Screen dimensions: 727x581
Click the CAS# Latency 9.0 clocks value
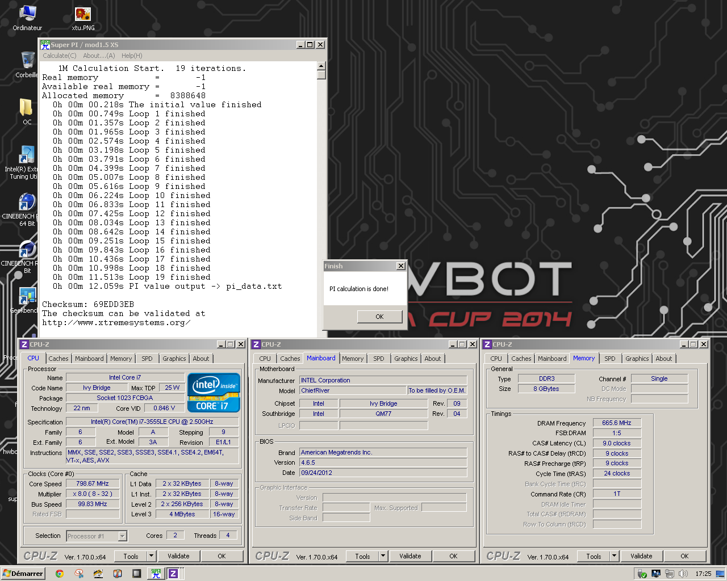pos(617,443)
